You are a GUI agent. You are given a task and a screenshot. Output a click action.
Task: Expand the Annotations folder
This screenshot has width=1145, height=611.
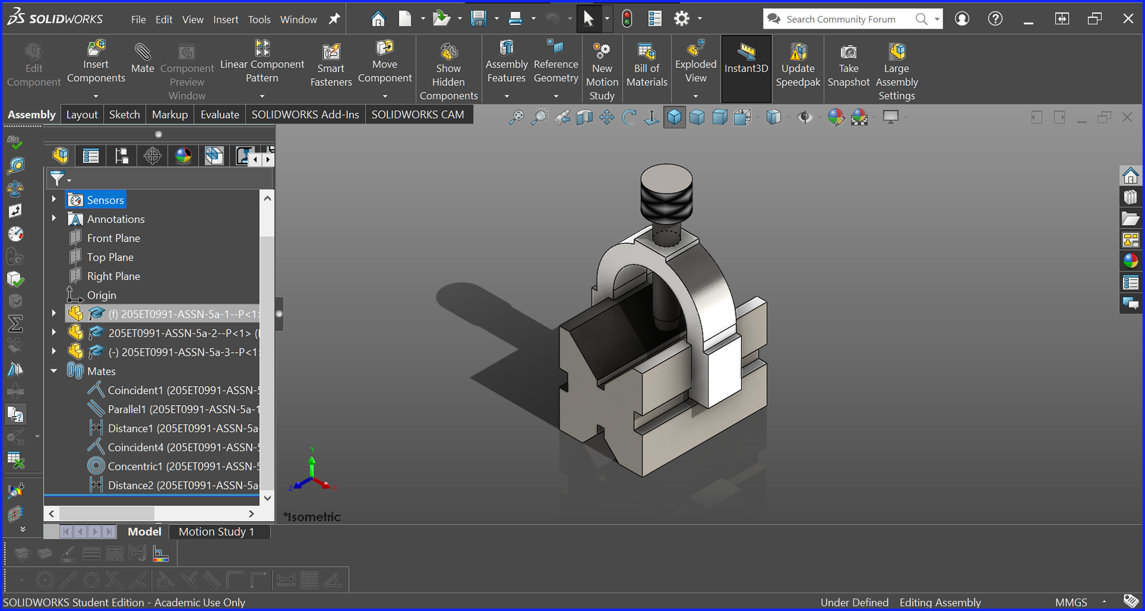tap(54, 218)
